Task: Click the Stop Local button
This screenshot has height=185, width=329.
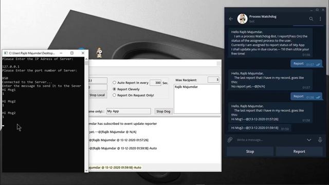Action: click(x=97, y=95)
